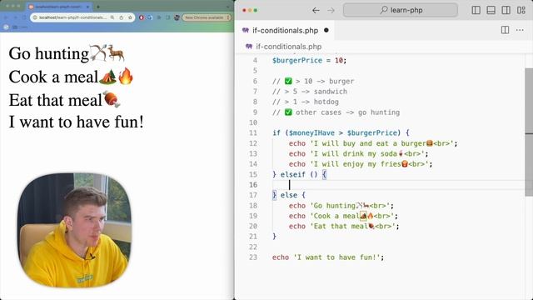The height and width of the screenshot is (300, 533).
Task: Click the $burgerPrice variable on line 4
Action: click(297, 61)
